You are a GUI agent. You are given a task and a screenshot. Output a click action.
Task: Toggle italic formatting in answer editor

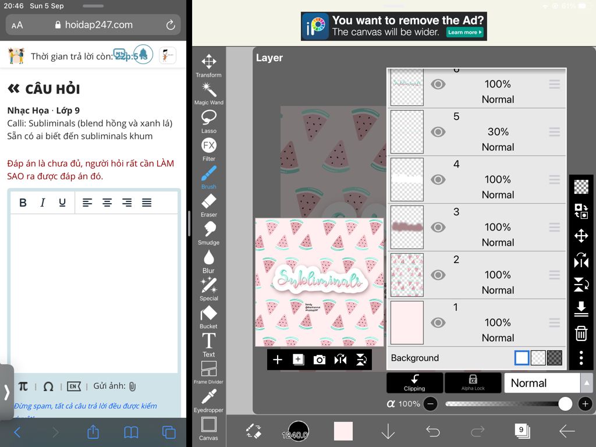[42, 203]
